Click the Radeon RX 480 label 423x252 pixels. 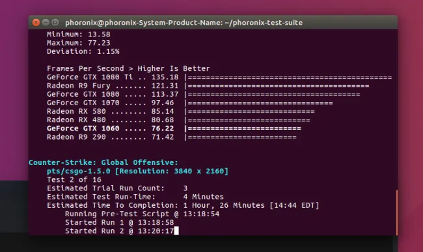(x=76, y=120)
